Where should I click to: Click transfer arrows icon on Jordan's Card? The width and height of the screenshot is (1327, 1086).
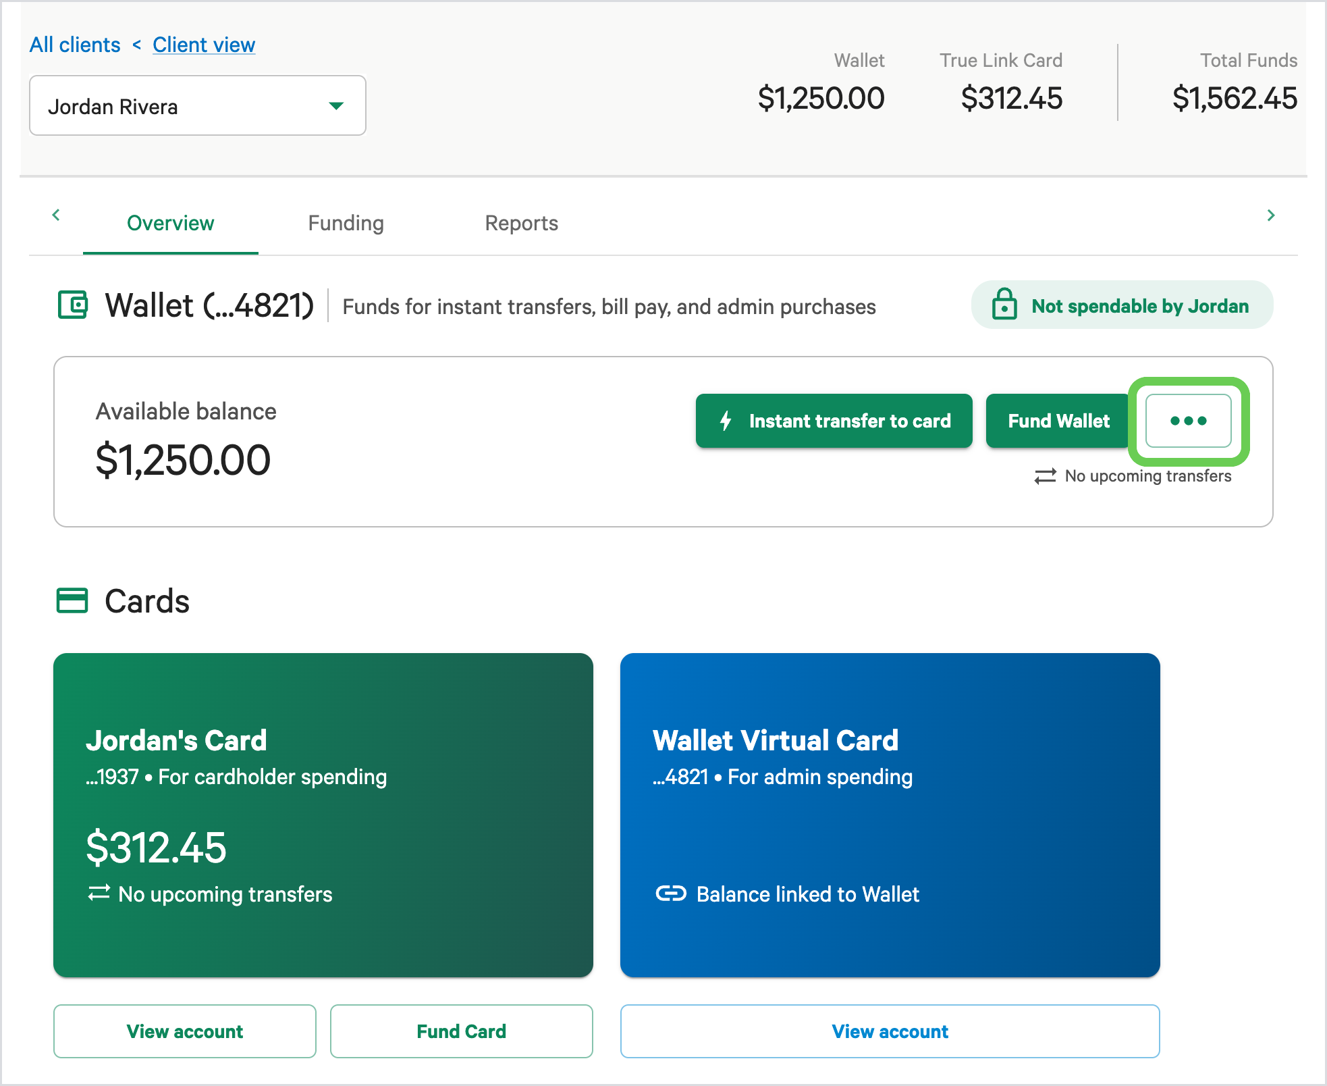click(99, 894)
